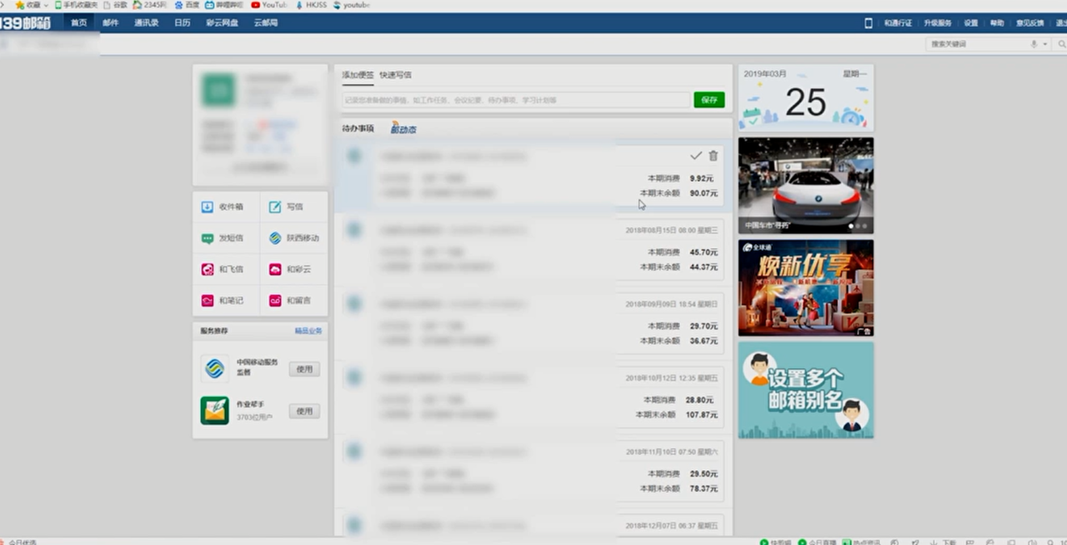The height and width of the screenshot is (545, 1067).
Task: Click the 中国移动服务监督 app icon
Action: click(x=215, y=368)
